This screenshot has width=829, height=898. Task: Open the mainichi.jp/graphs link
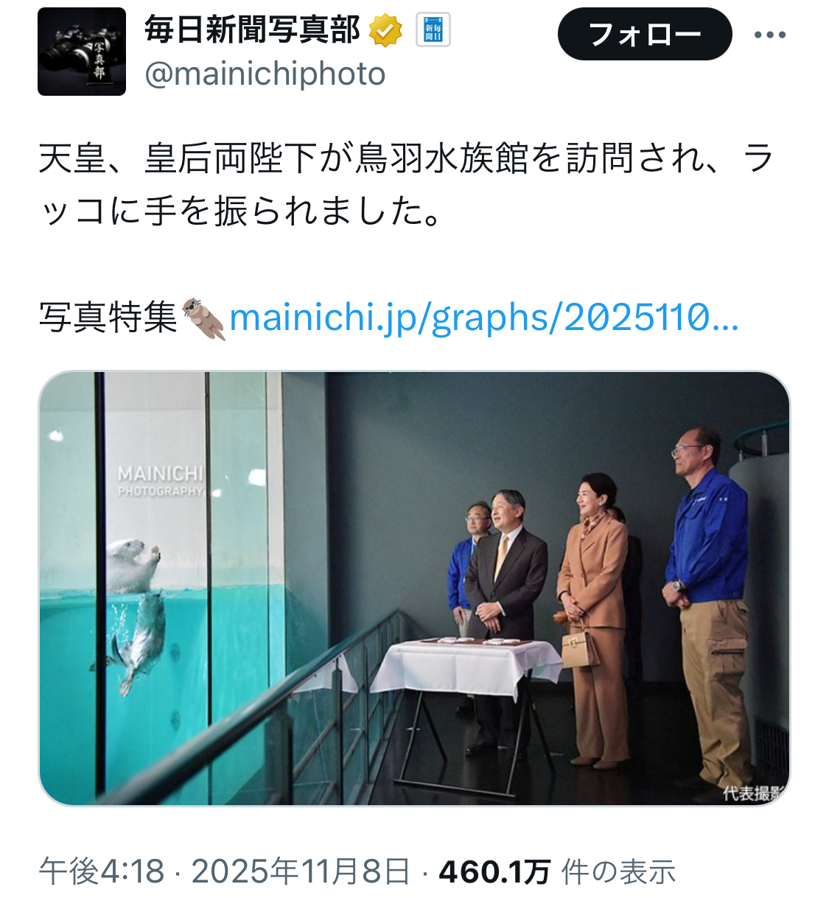[484, 318]
